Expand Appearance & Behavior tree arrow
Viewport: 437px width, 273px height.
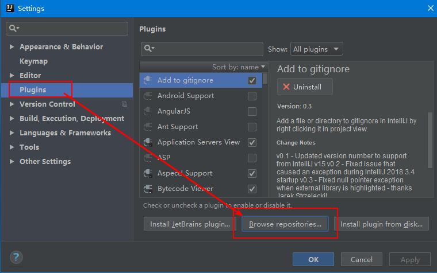[11, 46]
